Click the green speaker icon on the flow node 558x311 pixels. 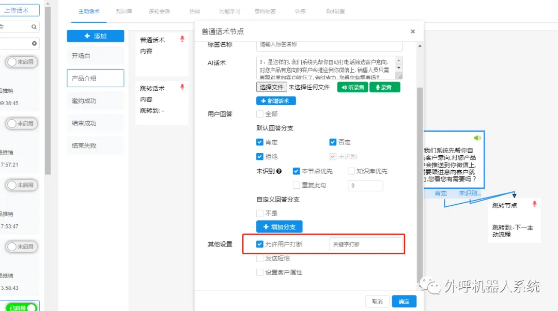[x=477, y=138]
